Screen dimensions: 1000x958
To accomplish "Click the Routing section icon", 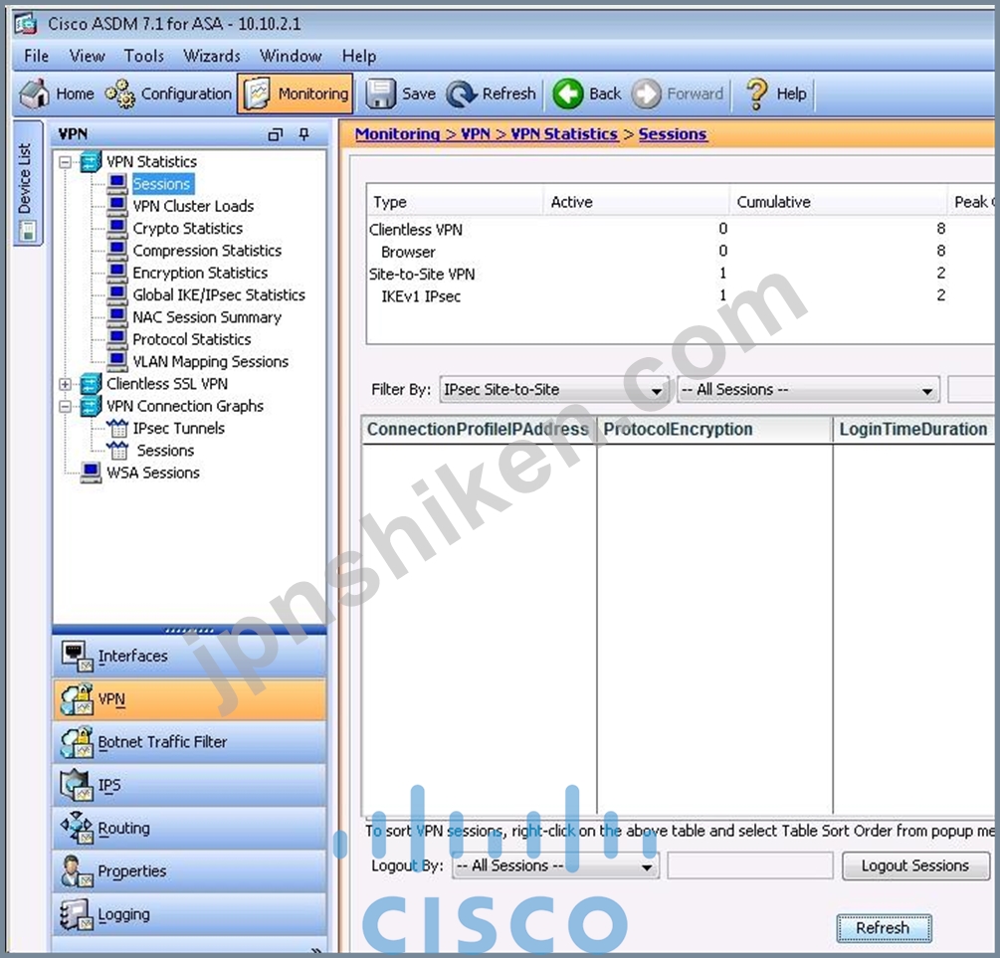I will click(77, 828).
